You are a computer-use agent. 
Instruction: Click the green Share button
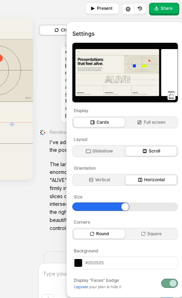click(x=164, y=8)
